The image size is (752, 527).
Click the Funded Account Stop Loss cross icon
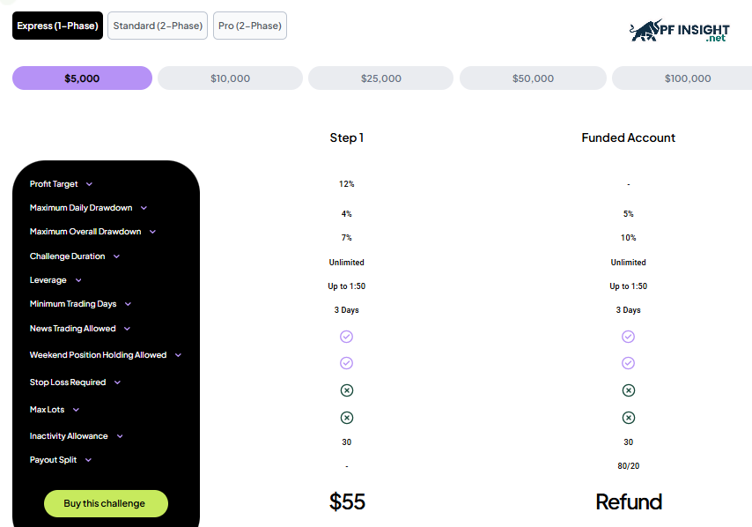tap(628, 390)
